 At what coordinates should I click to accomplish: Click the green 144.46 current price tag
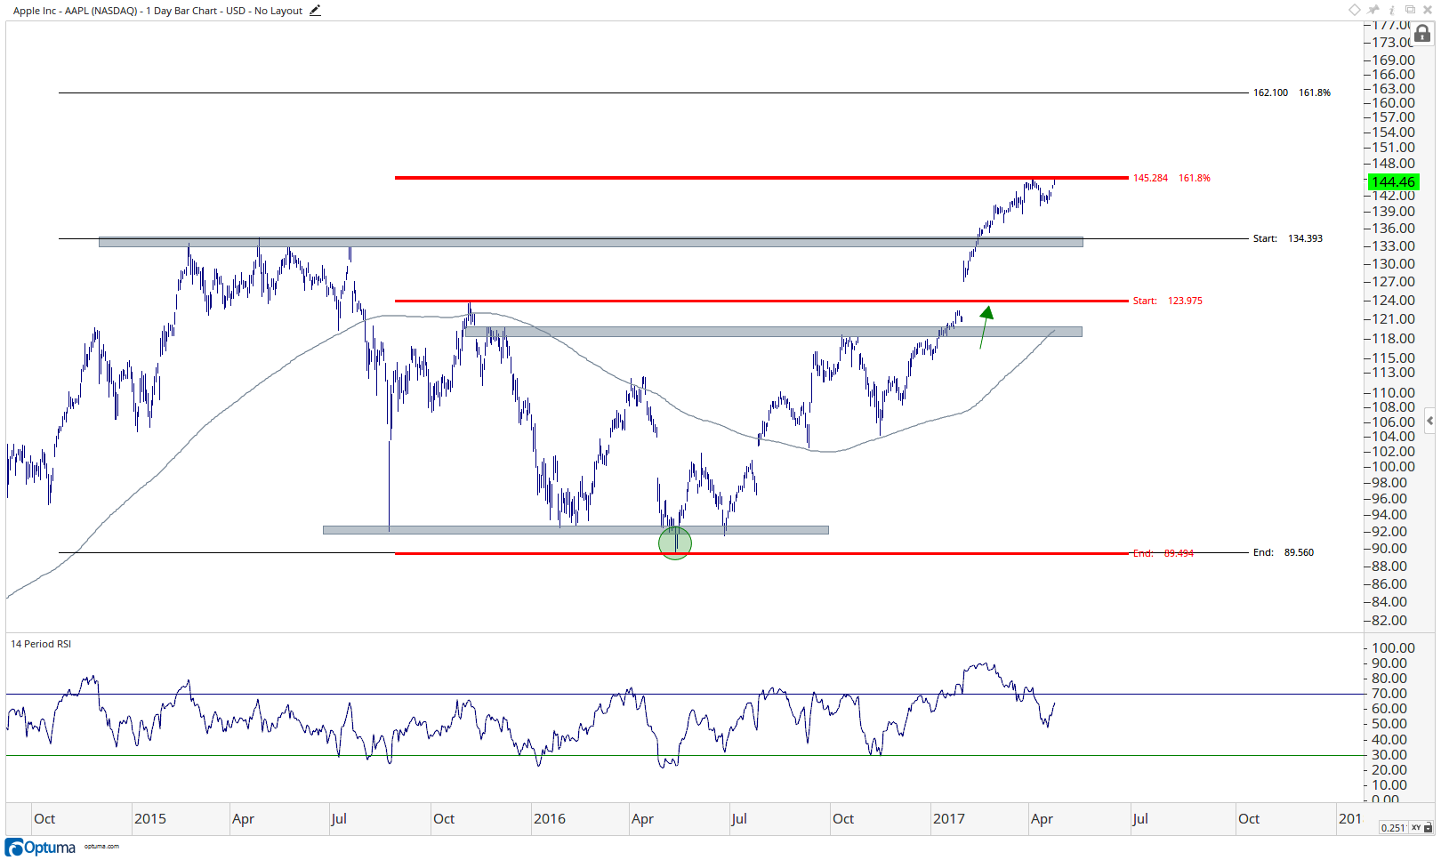click(x=1393, y=181)
